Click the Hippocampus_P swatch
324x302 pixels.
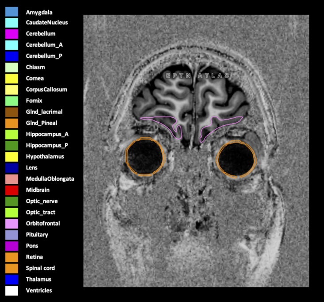point(12,146)
